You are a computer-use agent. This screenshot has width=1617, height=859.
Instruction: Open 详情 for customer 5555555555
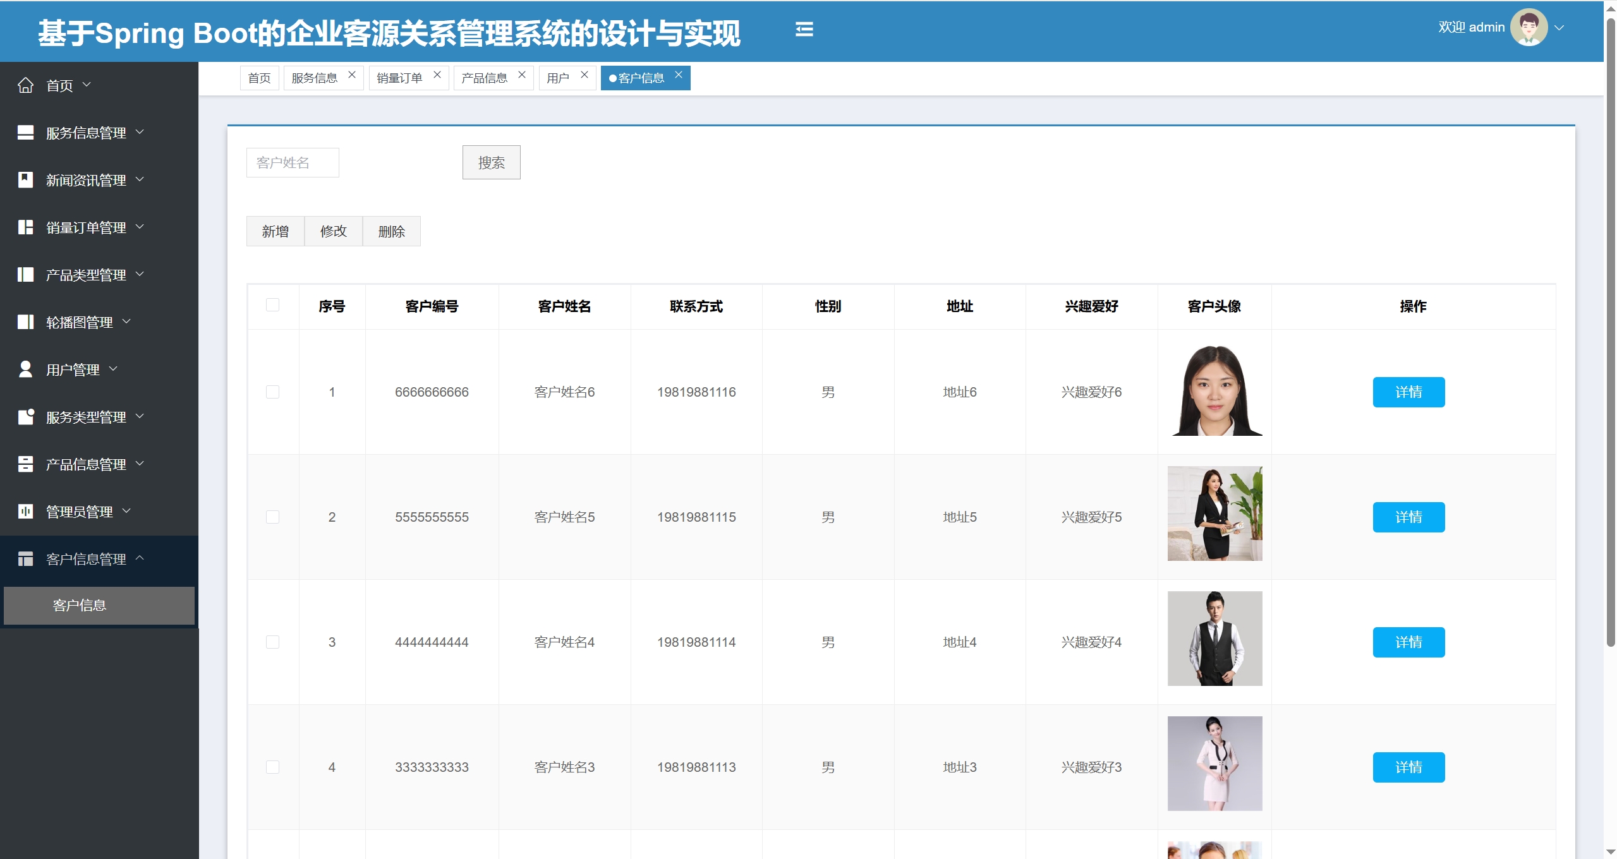click(1408, 517)
